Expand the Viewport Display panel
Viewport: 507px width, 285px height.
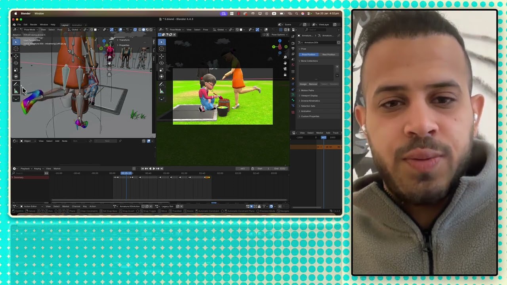(309, 95)
